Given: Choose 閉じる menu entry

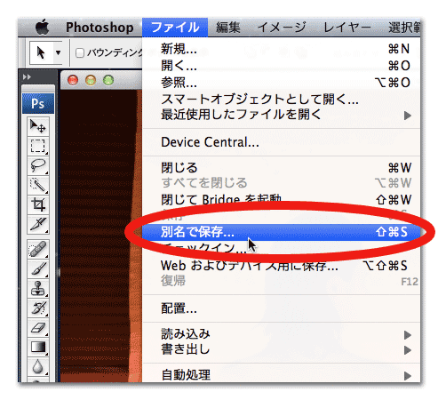Looking at the screenshot, I should (281, 168).
